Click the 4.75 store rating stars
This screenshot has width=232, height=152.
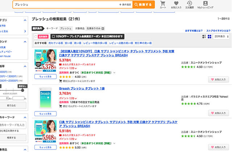188,104
